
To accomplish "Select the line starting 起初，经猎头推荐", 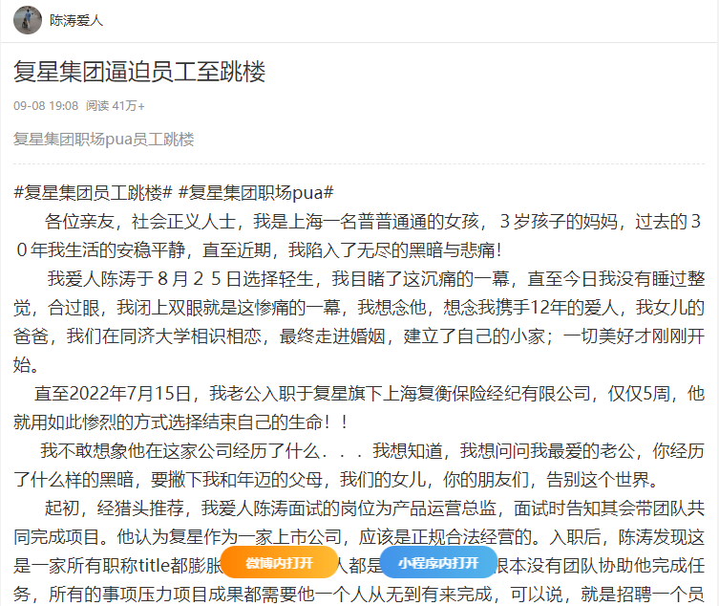I will pyautogui.click(x=374, y=509).
